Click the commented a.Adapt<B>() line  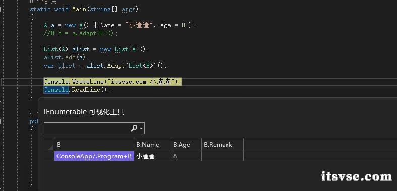[x=81, y=33]
